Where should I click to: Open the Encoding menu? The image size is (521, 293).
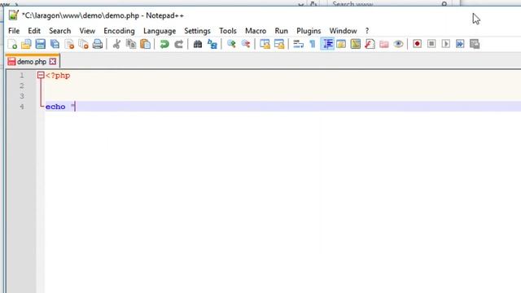pyautogui.click(x=119, y=31)
